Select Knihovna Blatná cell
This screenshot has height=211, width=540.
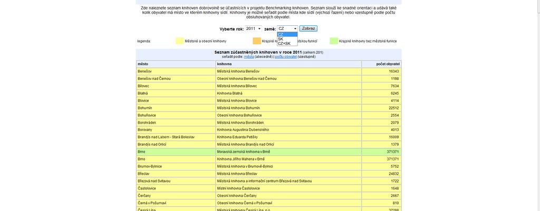tap(288, 93)
